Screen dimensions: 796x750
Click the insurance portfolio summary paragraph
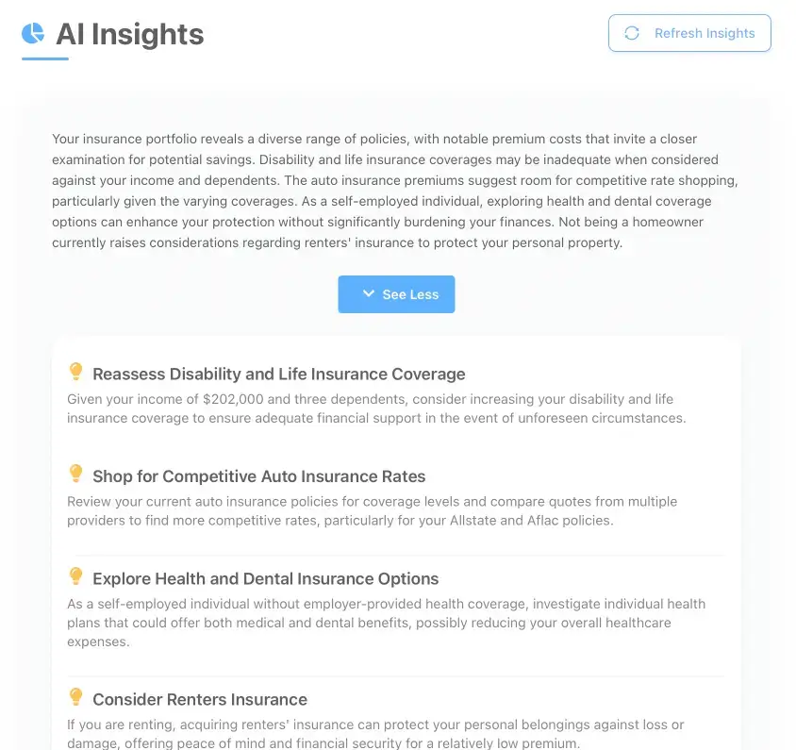396,190
